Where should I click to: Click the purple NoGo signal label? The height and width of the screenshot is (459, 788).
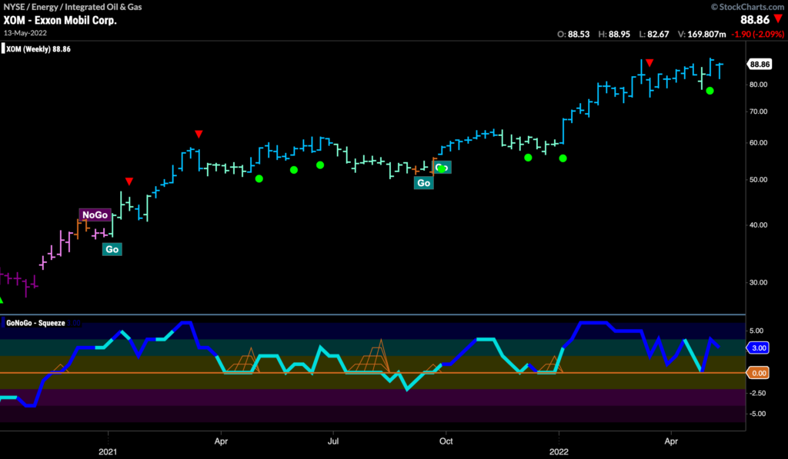[95, 215]
